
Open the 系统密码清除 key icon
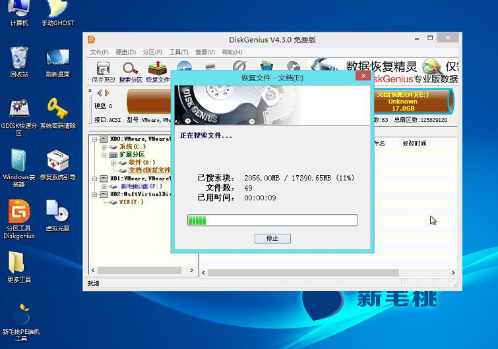57,113
